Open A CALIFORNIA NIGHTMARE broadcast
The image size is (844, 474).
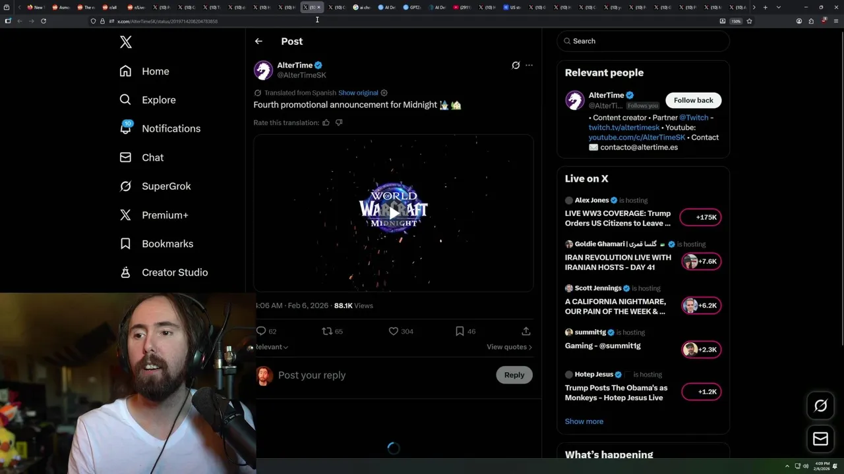point(615,307)
